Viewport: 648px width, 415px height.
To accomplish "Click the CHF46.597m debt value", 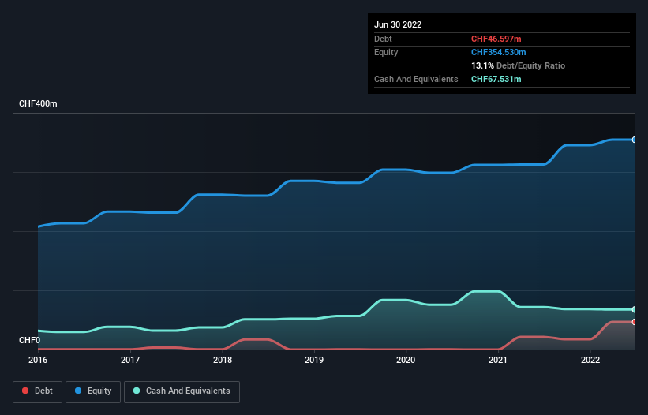I will click(496, 39).
